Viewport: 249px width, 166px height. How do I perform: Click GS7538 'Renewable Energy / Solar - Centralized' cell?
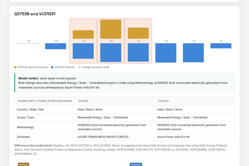click(103, 117)
